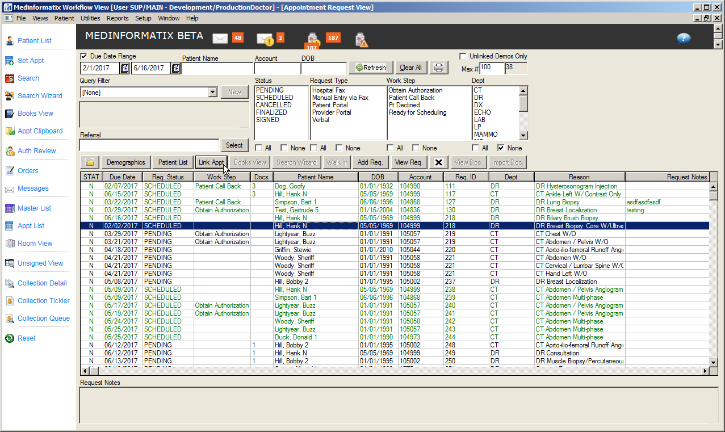Open the mail envelope with 48 badge
725x432 pixels.
coord(220,38)
